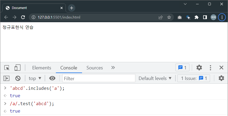Open the console settings gear
This screenshot has height=116, width=228.
[x=221, y=78]
